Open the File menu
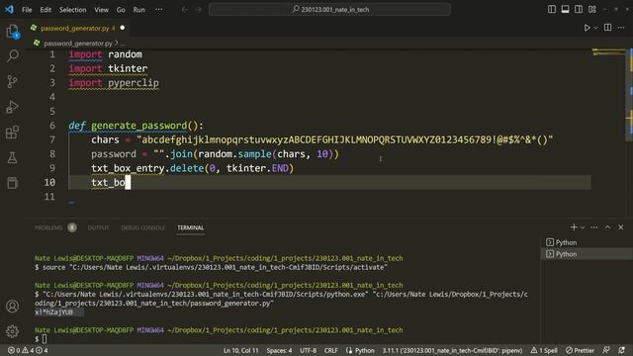Screen dimensions: 633x356 (27, 10)
